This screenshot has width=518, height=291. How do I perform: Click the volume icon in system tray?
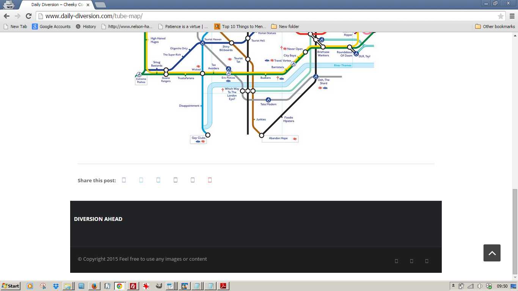tap(480, 286)
